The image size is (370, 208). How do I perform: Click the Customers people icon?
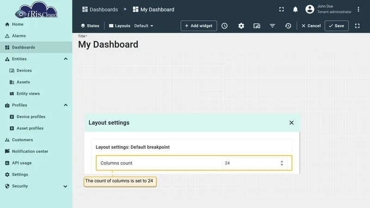7,140
